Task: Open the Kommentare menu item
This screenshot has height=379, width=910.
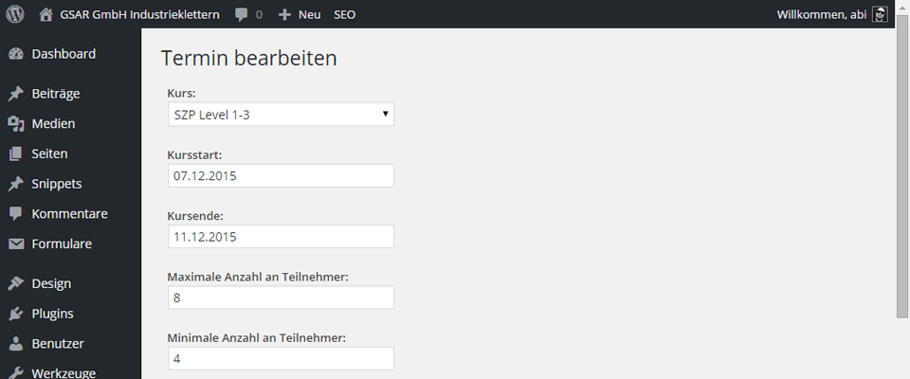Action: pos(69,213)
